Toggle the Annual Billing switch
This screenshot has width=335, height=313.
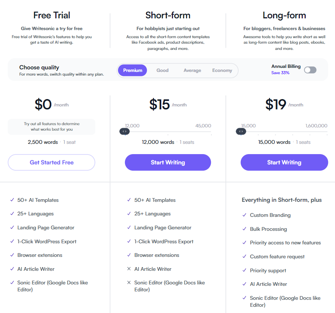pos(310,70)
